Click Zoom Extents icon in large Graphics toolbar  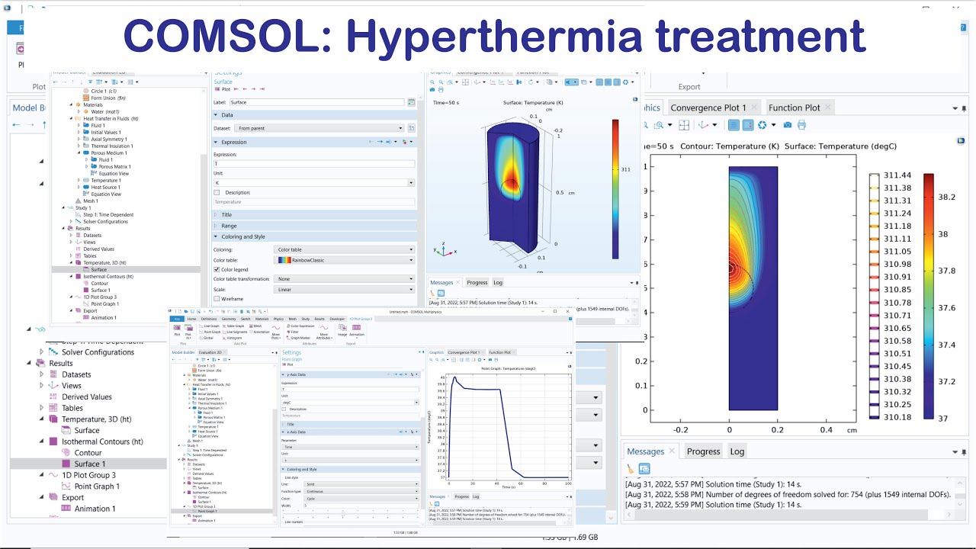[x=684, y=125]
